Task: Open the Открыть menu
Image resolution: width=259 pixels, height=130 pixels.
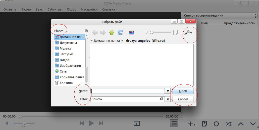Action: click(10, 9)
